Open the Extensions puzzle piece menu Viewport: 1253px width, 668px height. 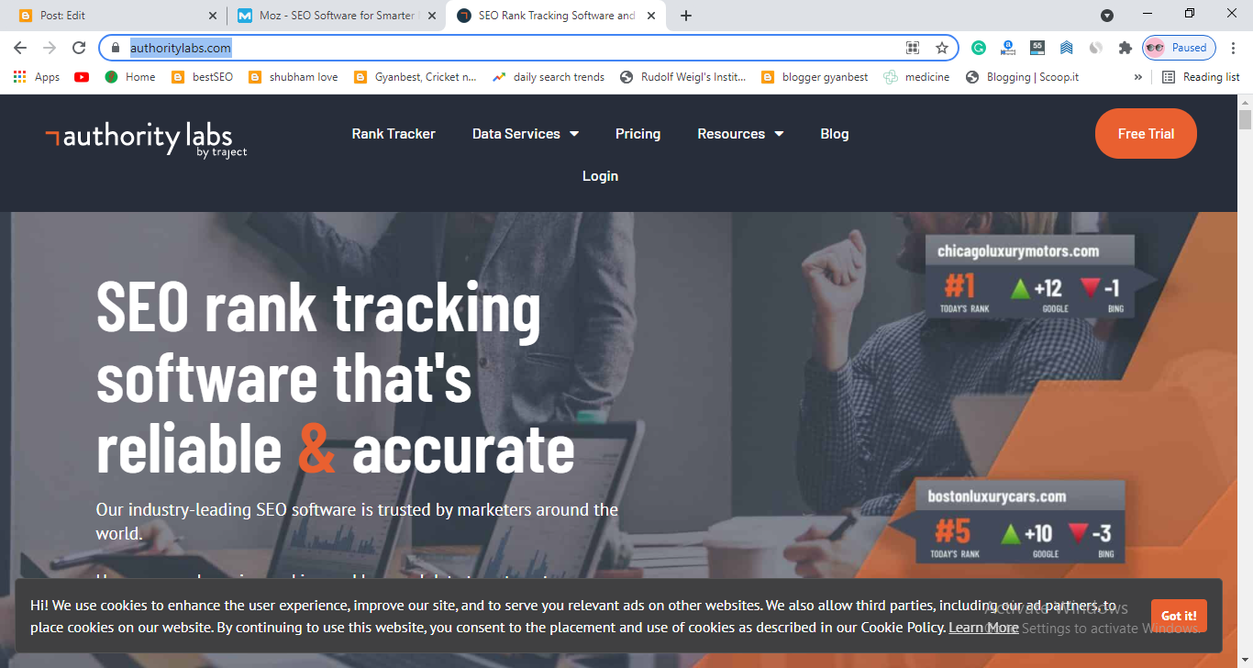[x=1125, y=48]
